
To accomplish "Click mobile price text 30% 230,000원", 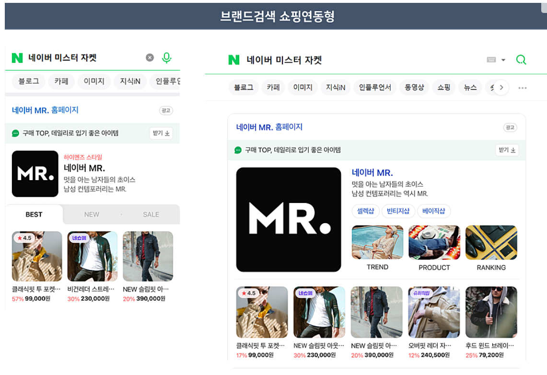I will point(89,299).
